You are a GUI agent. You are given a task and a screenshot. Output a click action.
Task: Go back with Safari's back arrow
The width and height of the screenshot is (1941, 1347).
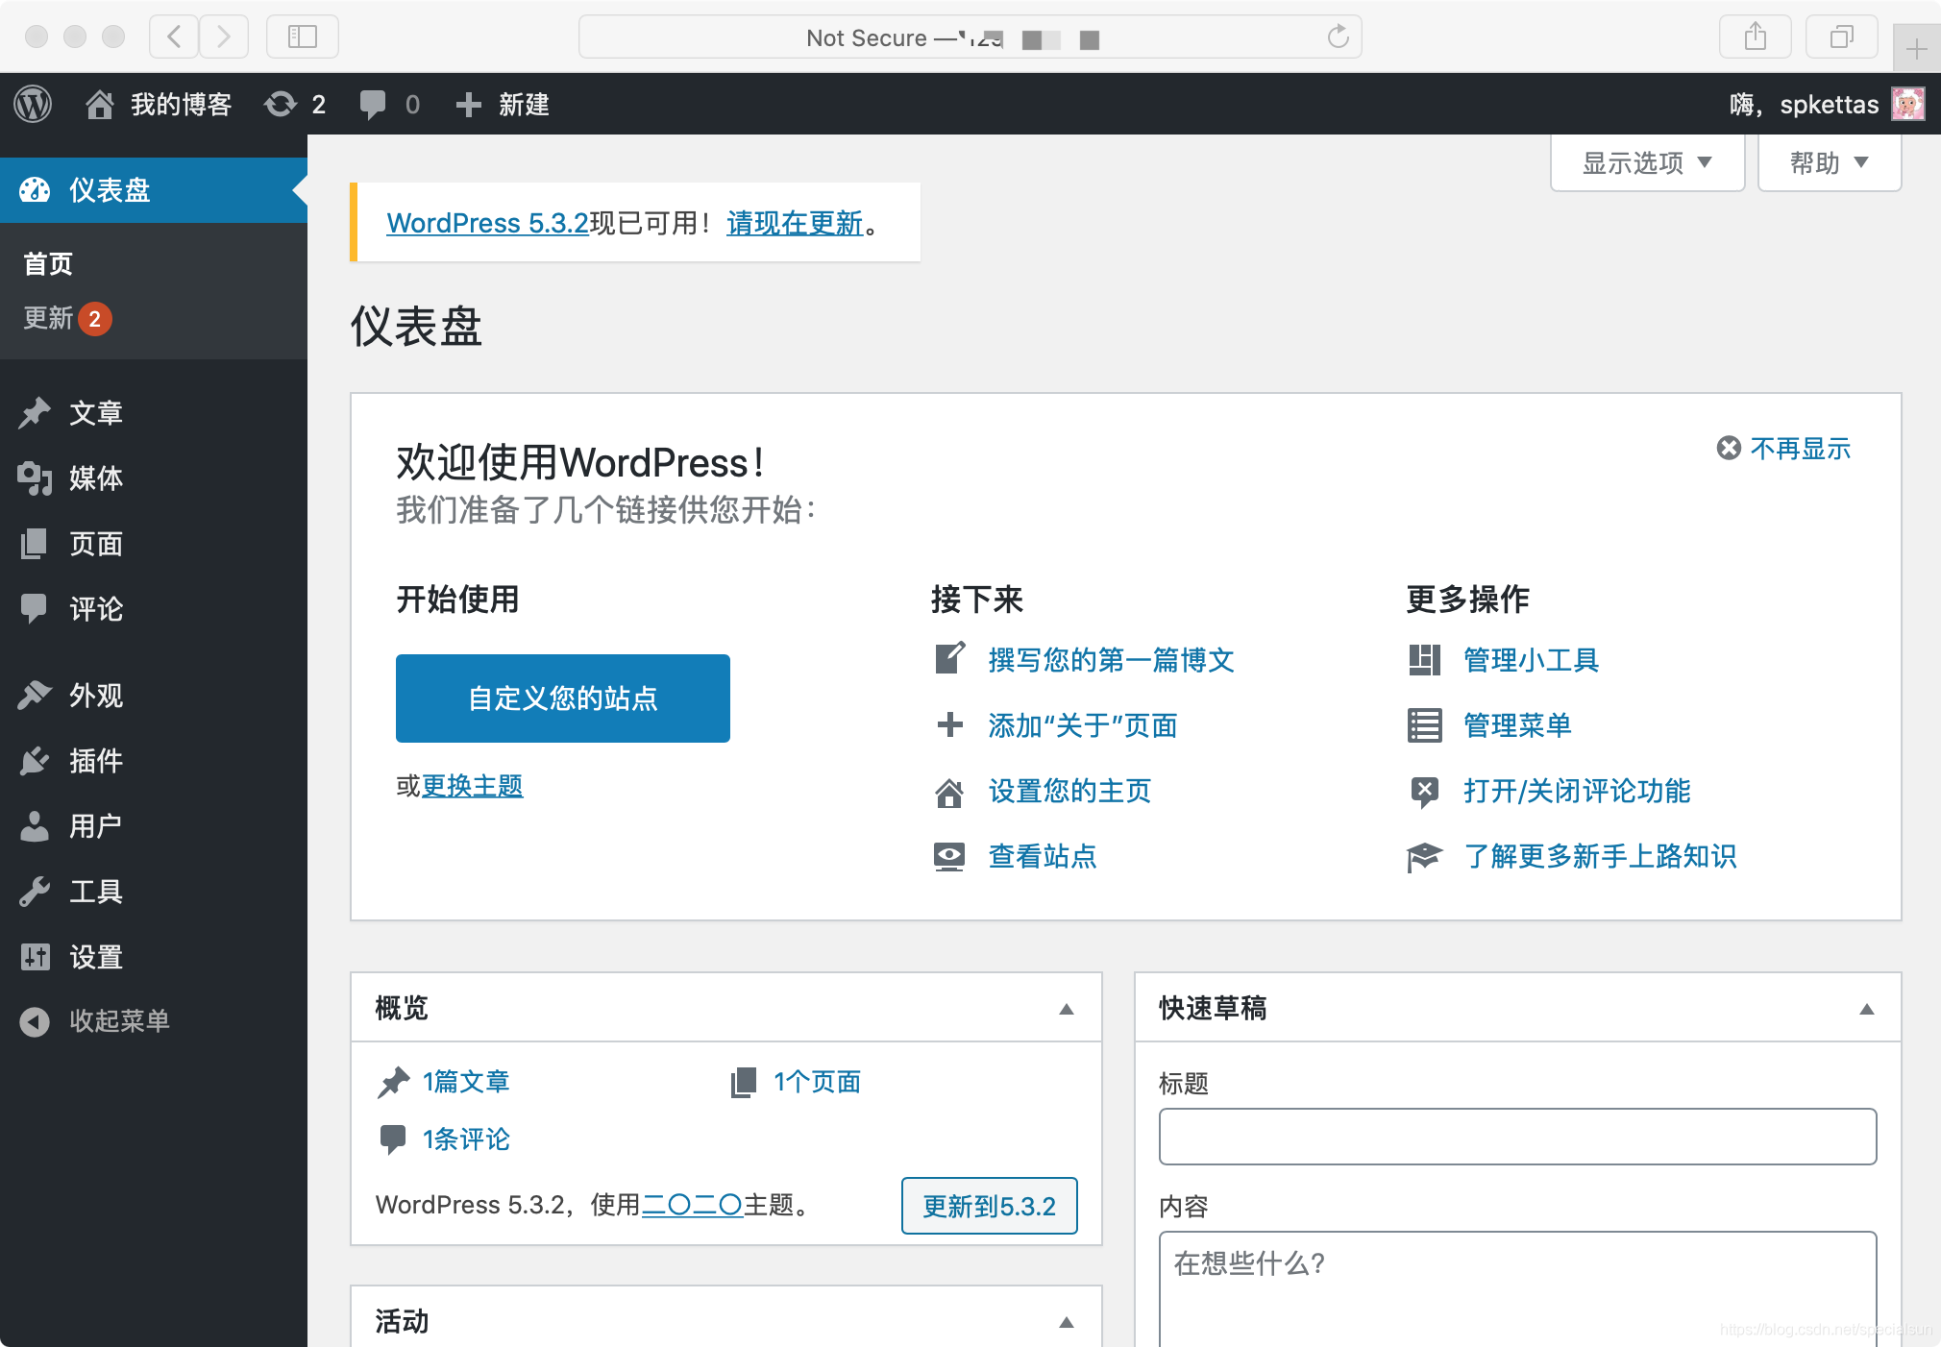[174, 37]
